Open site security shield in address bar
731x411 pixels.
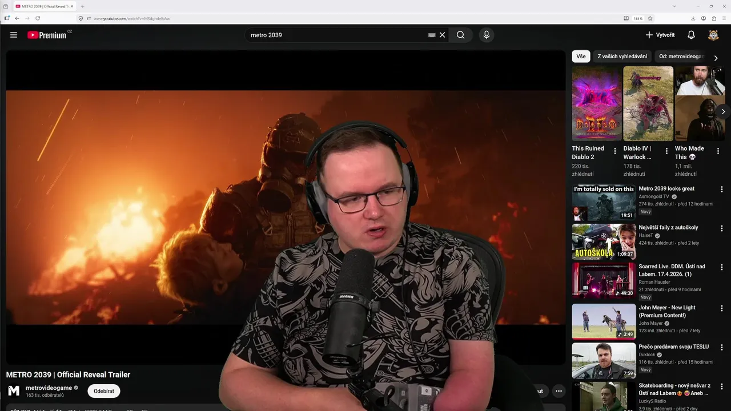click(81, 18)
